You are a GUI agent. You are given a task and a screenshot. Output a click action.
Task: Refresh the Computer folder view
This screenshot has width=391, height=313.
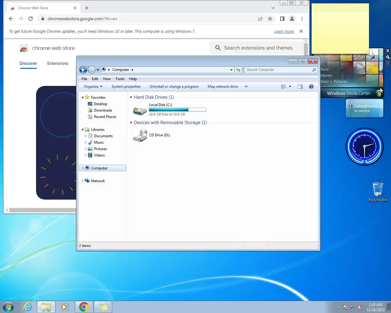tap(238, 70)
